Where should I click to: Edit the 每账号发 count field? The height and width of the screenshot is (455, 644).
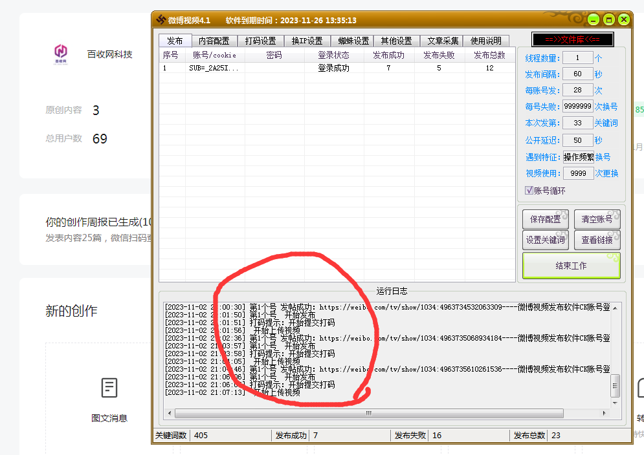point(577,90)
